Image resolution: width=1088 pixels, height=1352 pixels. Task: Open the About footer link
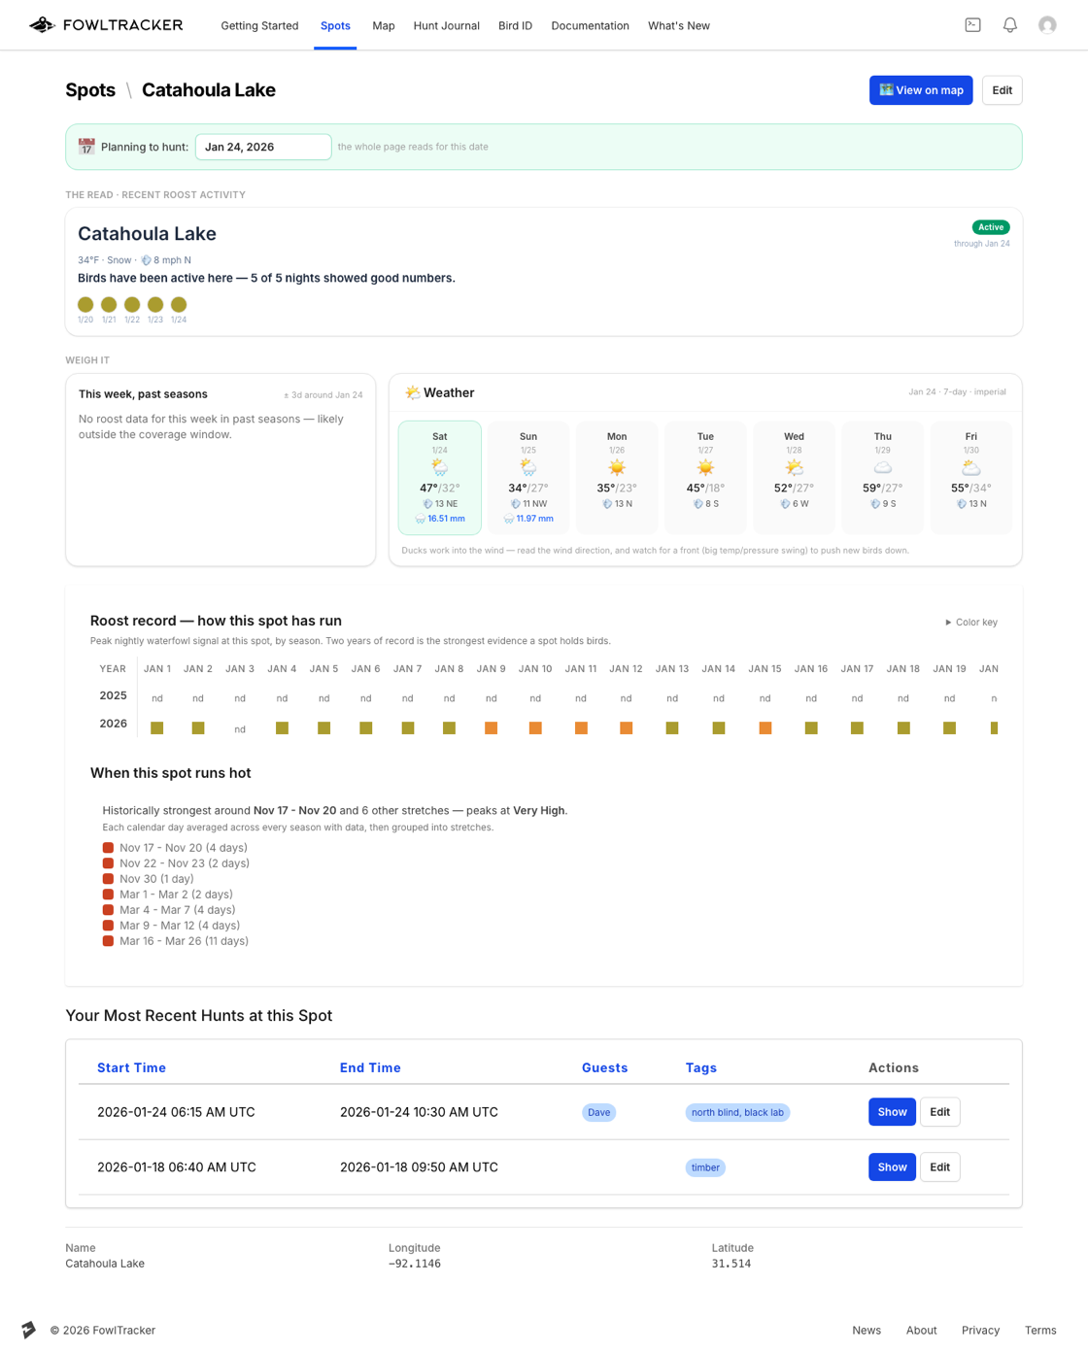point(921,1331)
